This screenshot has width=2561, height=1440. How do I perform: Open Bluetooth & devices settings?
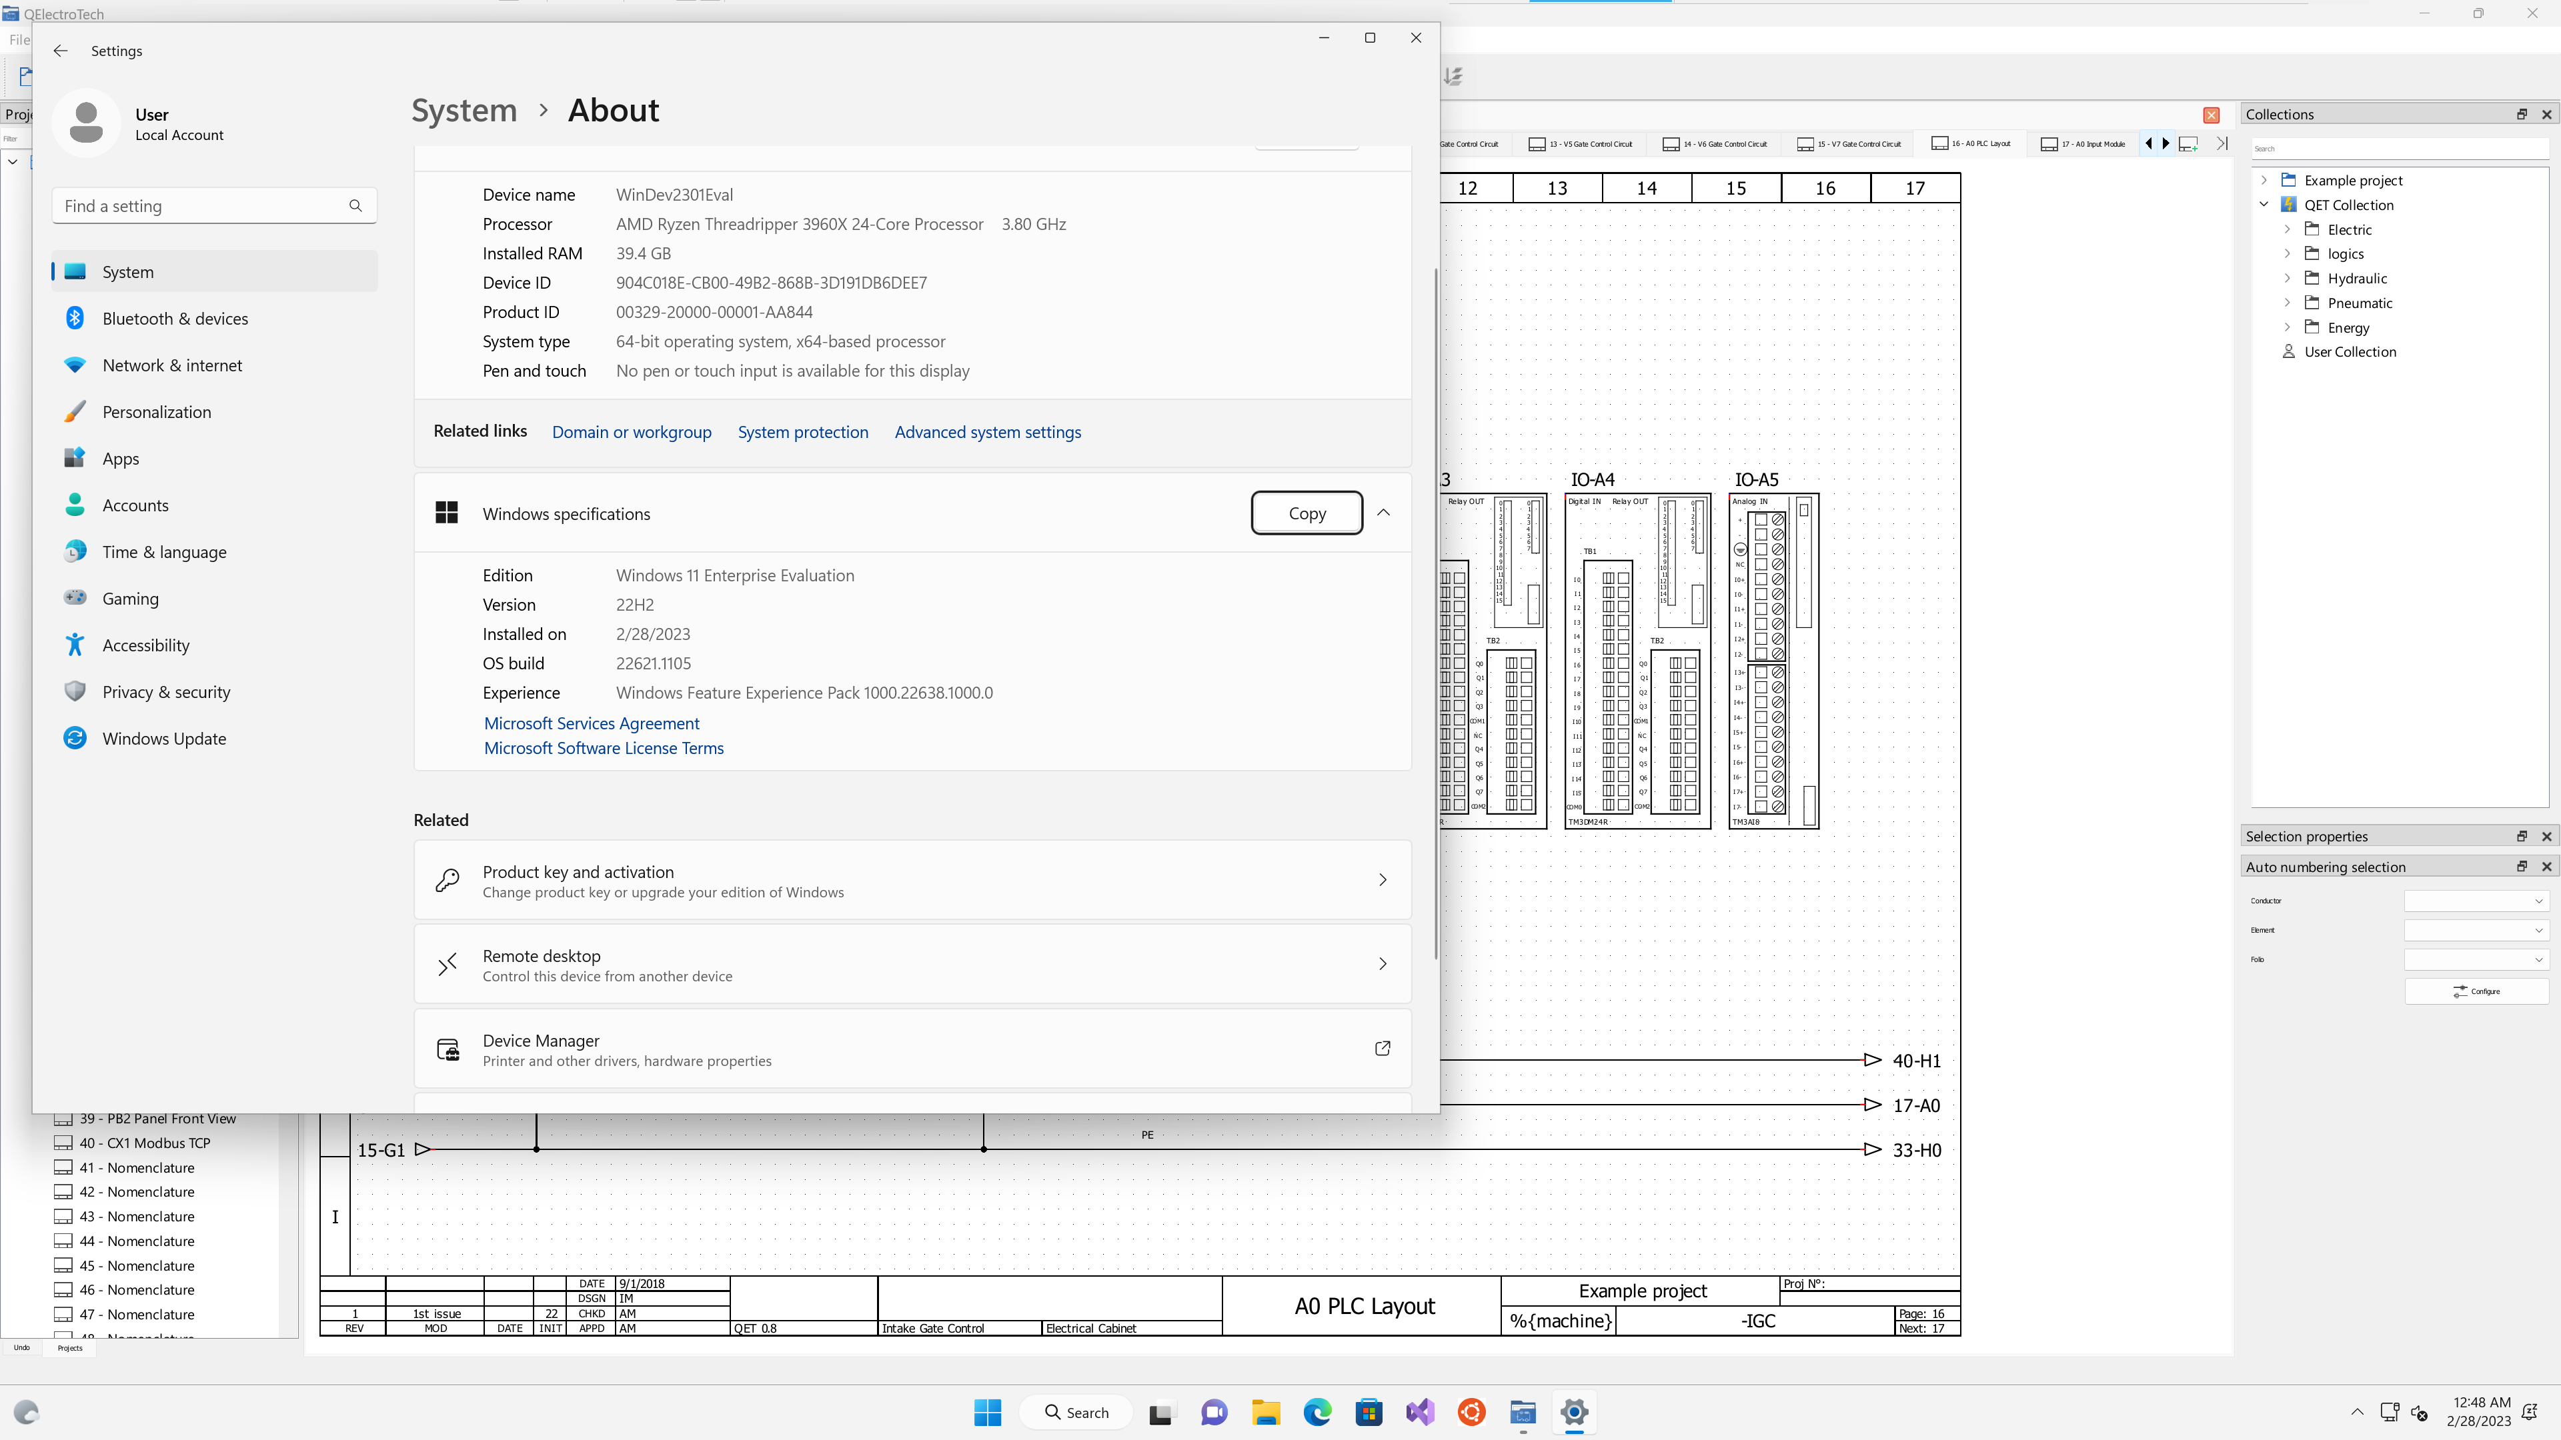pyautogui.click(x=215, y=318)
